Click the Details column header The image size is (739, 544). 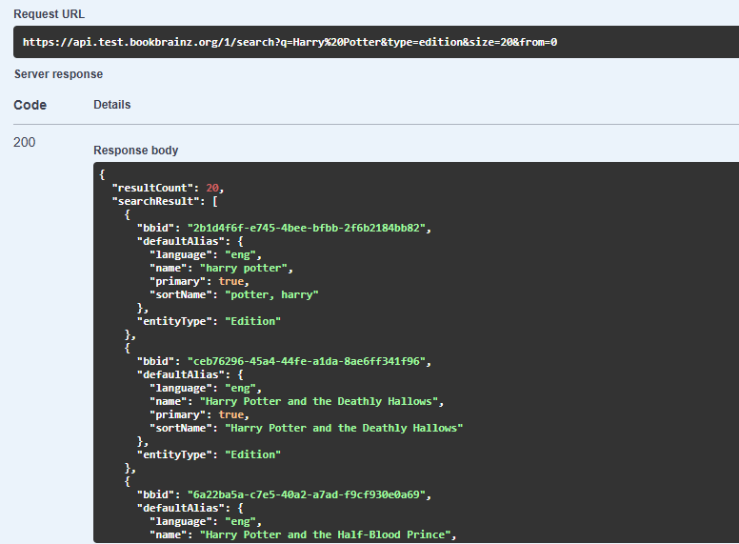tap(111, 105)
